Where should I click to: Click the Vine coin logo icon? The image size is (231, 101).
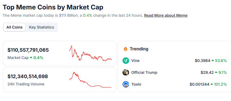[126, 61]
